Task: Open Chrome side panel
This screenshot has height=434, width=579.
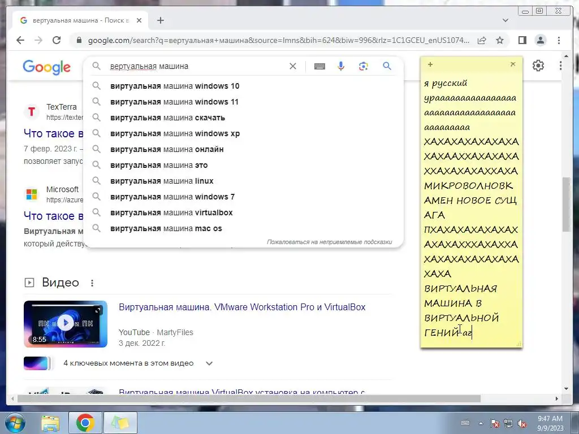Action: coord(522,40)
